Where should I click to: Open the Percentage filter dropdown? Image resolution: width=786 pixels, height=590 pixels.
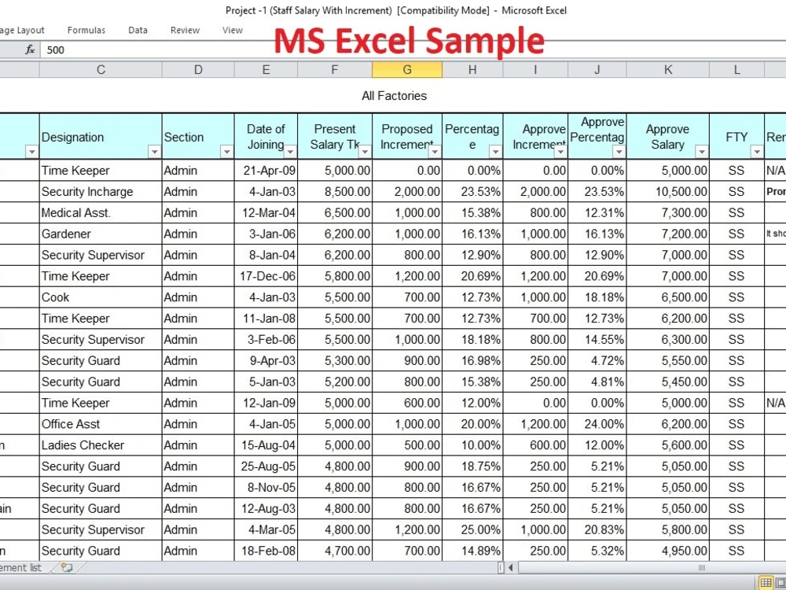coord(495,152)
